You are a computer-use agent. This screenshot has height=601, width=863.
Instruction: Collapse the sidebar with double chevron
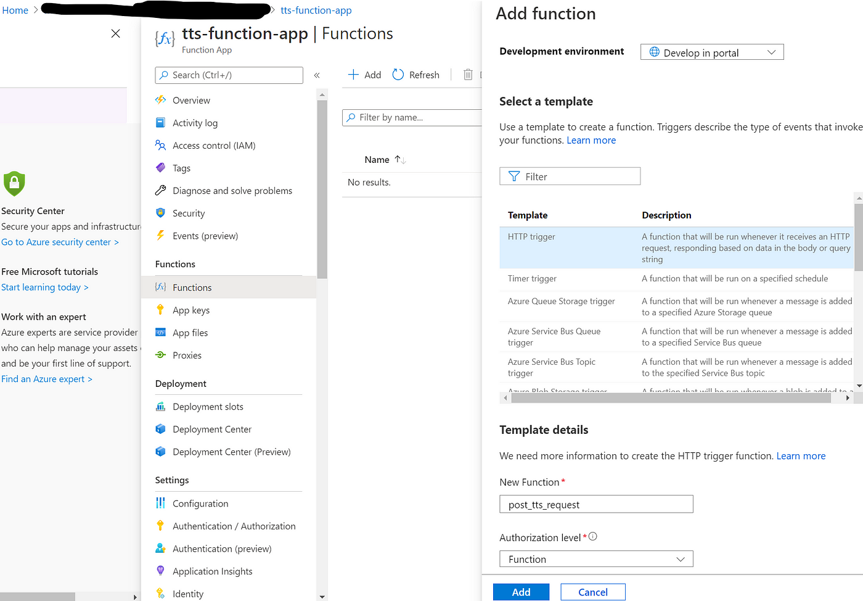317,75
